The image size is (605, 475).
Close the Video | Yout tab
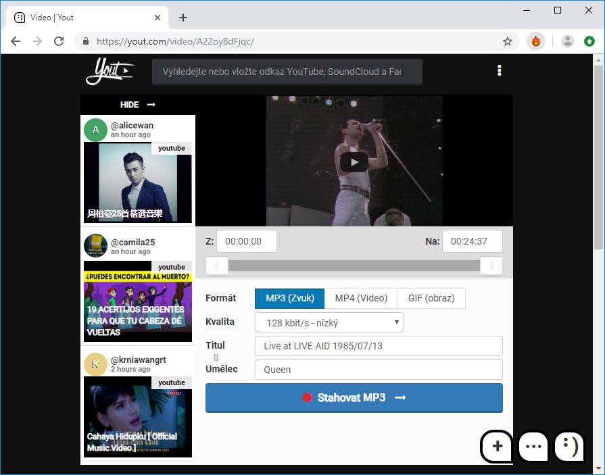click(x=158, y=18)
